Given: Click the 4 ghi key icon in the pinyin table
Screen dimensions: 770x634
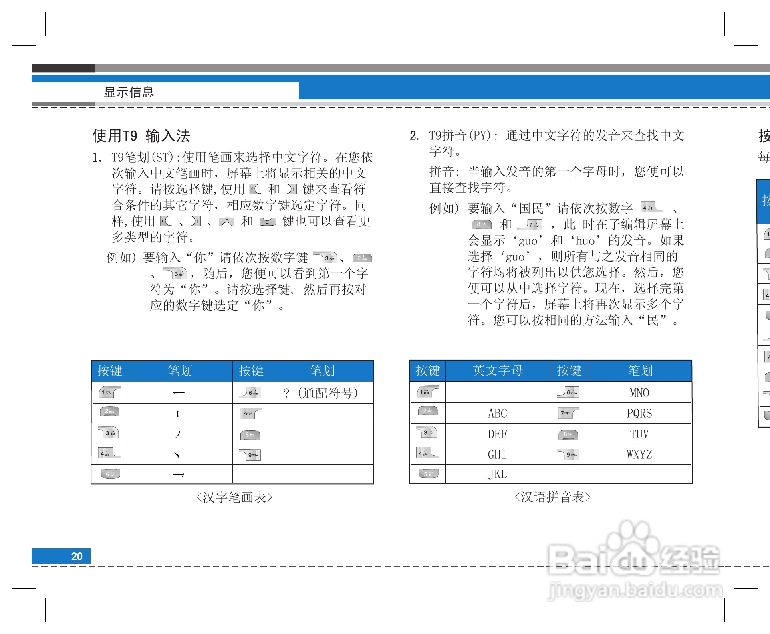Looking at the screenshot, I should (427, 453).
